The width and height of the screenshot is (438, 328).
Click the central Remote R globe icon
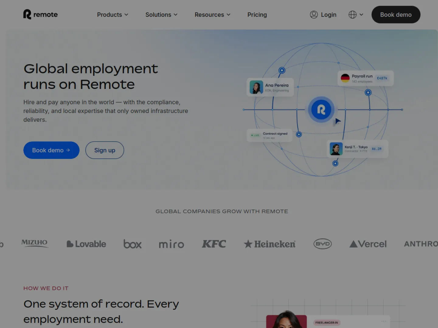(x=321, y=109)
